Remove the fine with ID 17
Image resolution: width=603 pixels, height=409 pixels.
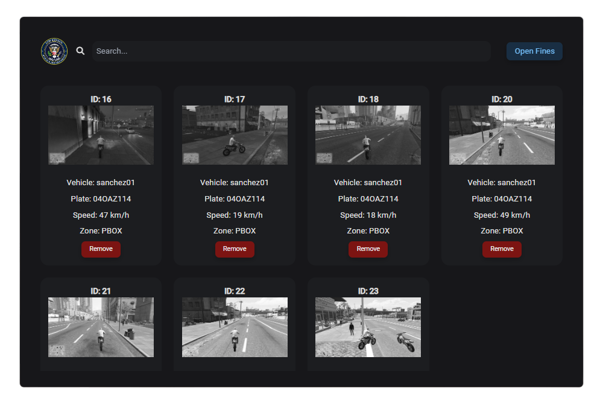pyautogui.click(x=235, y=249)
